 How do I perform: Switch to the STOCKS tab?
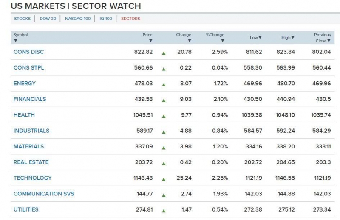tap(23, 19)
